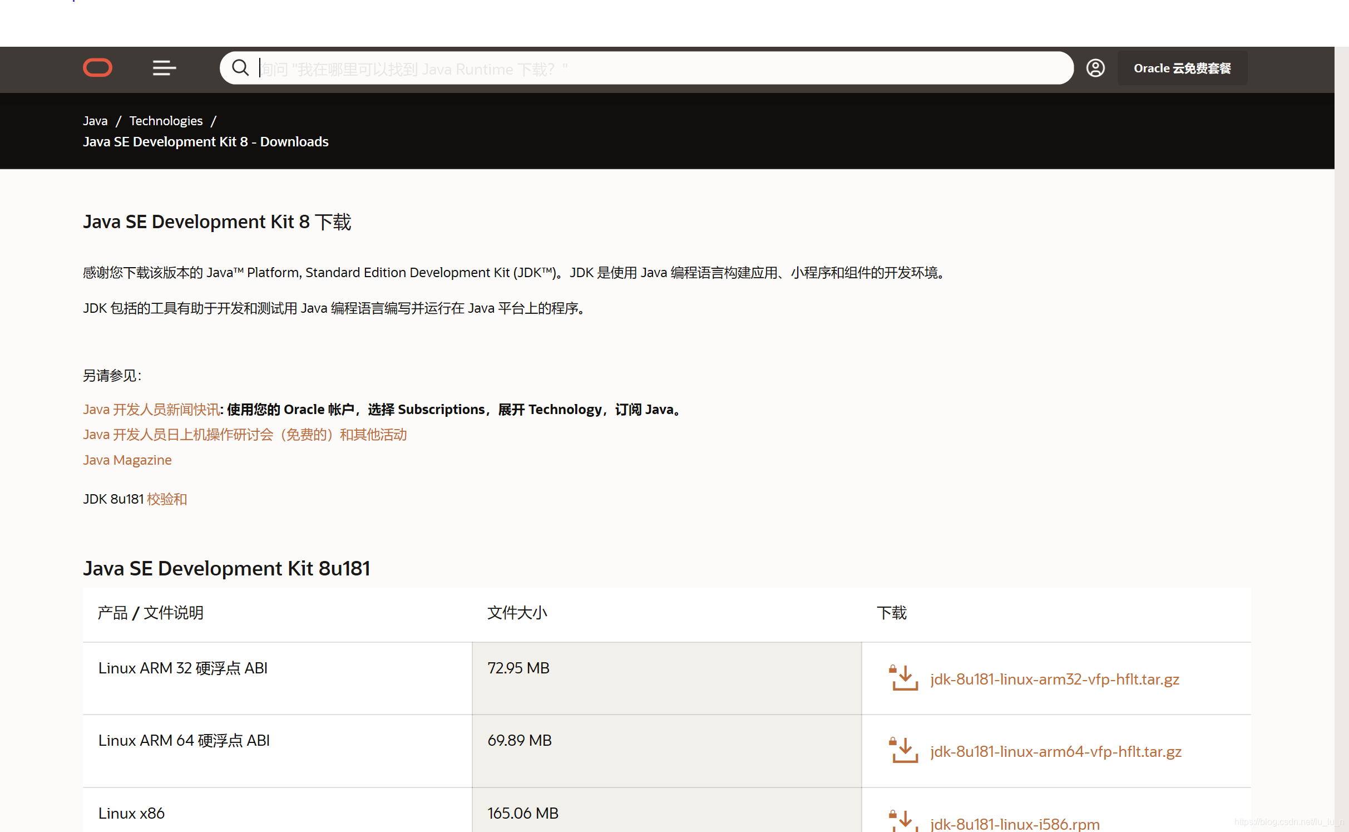Open the JDK 8u181 校验和 link
Screen dimensions: 1349x832
point(167,499)
